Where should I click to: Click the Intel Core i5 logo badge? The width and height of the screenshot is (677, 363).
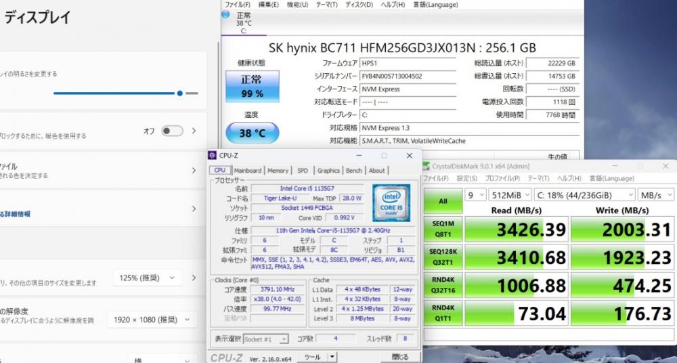click(391, 202)
